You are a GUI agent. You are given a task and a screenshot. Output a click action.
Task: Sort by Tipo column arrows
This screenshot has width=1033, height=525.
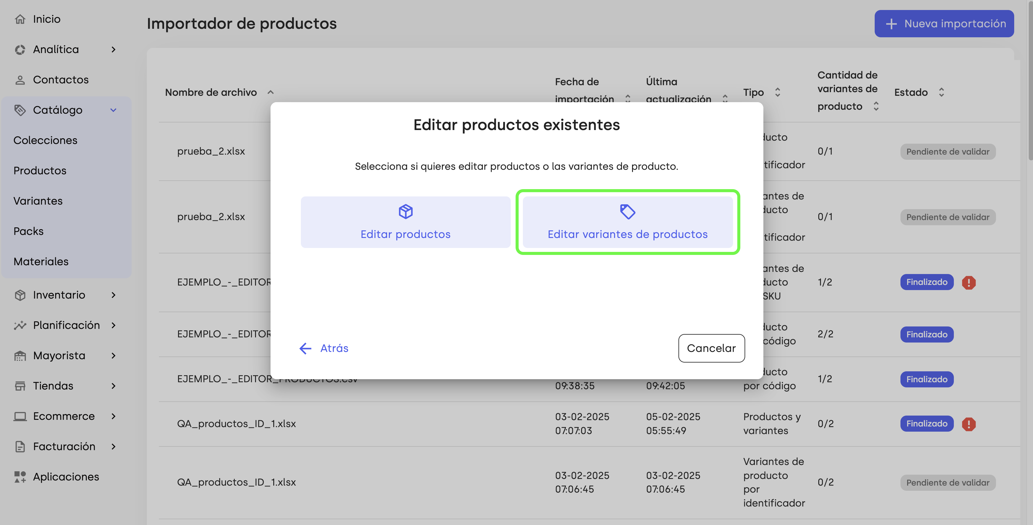coord(778,92)
